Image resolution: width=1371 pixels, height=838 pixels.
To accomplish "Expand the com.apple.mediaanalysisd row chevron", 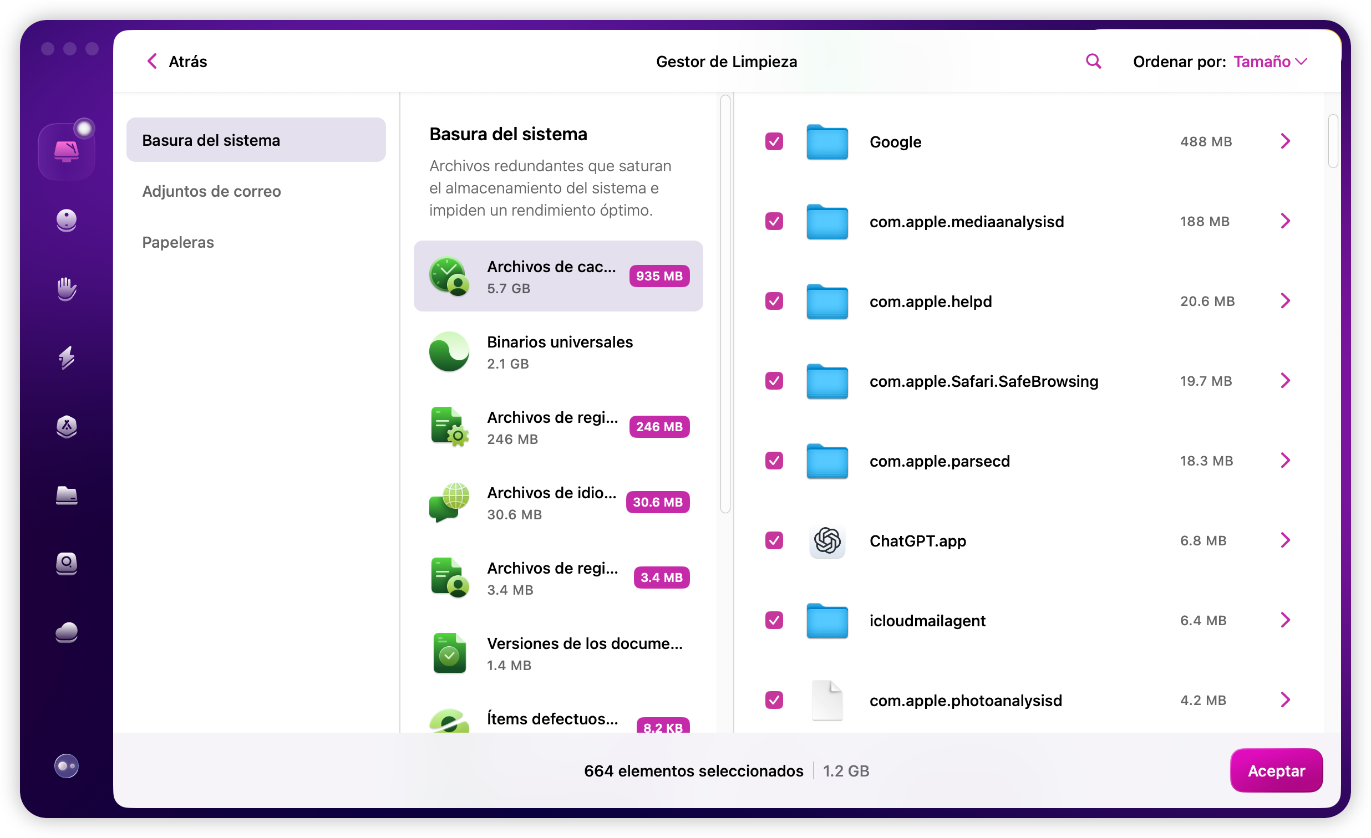I will [1284, 221].
